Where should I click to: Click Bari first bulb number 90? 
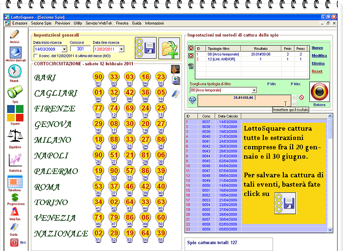tap(98, 78)
